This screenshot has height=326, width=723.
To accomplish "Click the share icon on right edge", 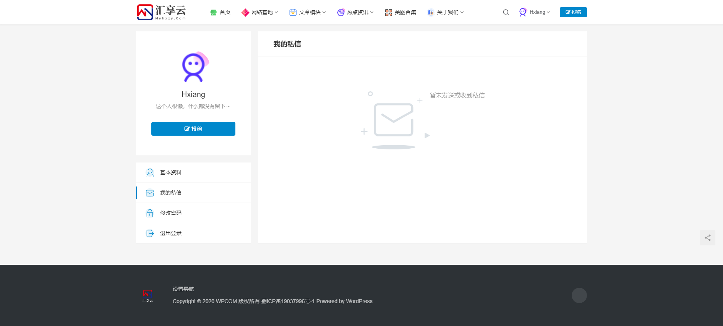I will pos(707,238).
